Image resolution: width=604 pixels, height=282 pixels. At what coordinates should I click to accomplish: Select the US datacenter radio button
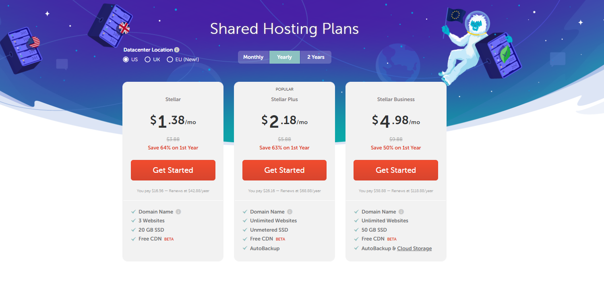(126, 60)
